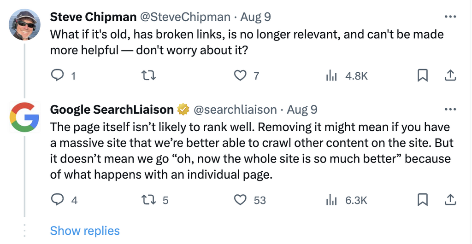The image size is (472, 244).
Task: Open the Aug 9 timestamp on Steve's tweet
Action: tap(256, 17)
